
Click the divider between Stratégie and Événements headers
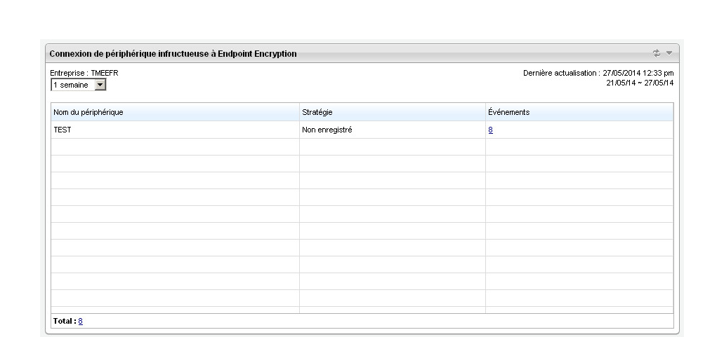485,112
